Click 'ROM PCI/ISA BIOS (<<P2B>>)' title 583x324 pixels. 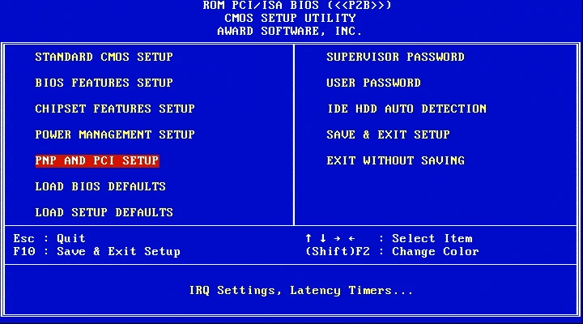pos(297,5)
